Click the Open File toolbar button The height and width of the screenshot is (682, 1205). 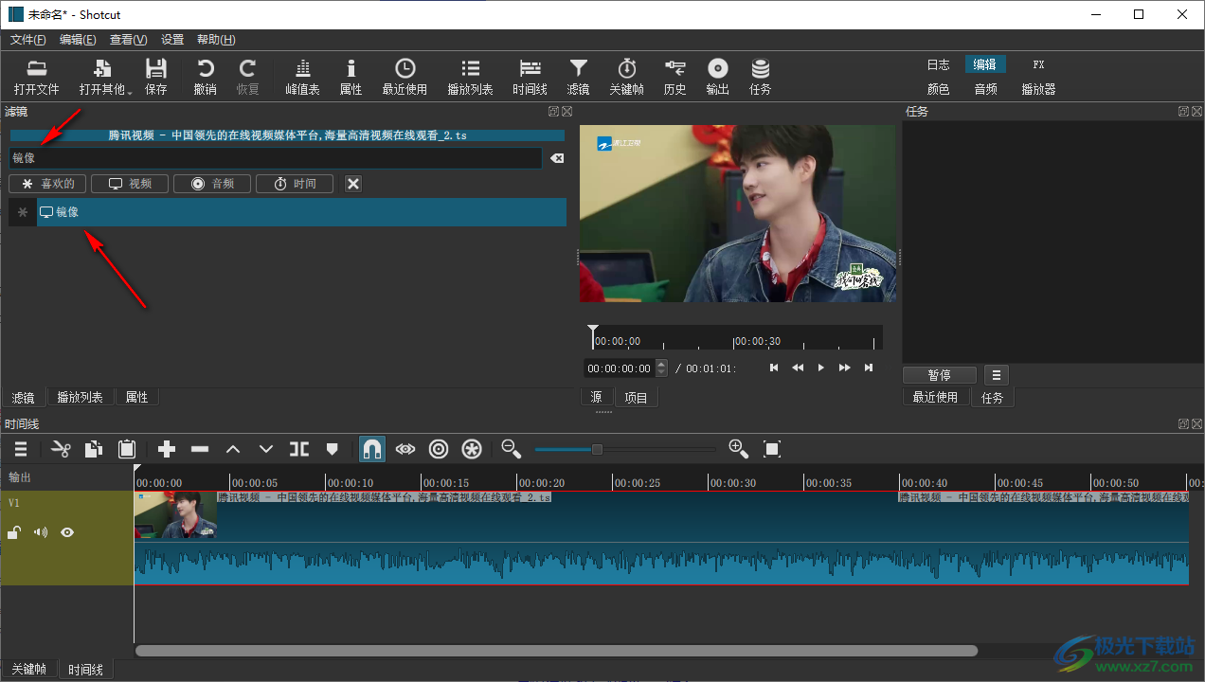coord(36,77)
